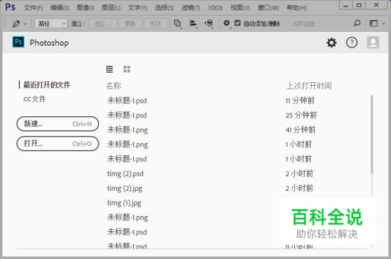Image resolution: width=391 pixels, height=259 pixels.
Task: Open the 滤镜(T) menu
Action: [x=191, y=8]
